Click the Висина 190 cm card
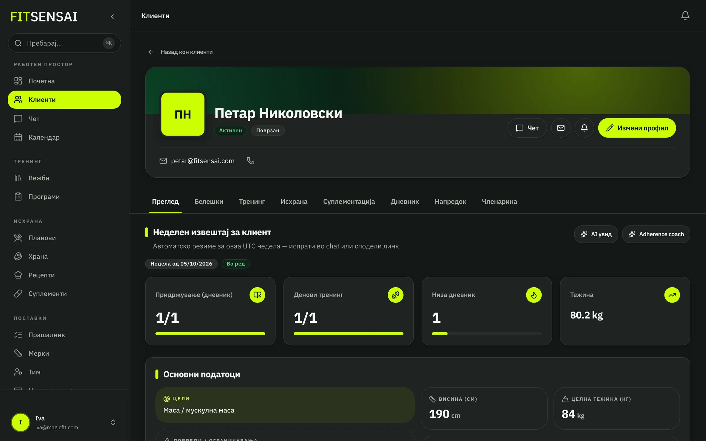 tap(484, 408)
